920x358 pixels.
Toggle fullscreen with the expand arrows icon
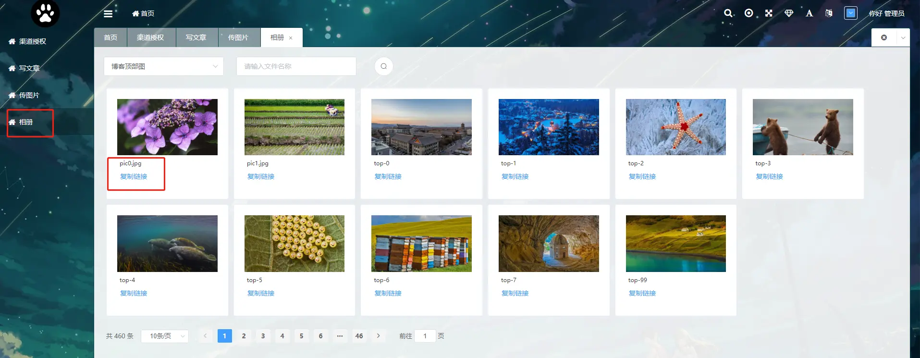click(769, 13)
